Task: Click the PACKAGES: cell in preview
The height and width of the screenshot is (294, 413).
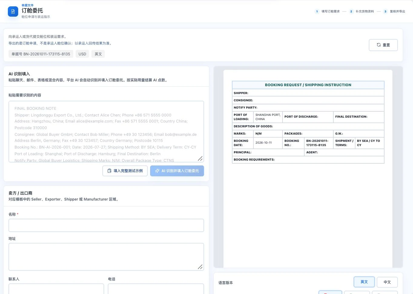Action: pyautogui.click(x=308, y=134)
